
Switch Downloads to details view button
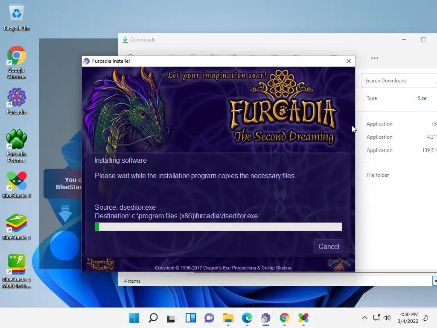pyautogui.click(x=435, y=281)
